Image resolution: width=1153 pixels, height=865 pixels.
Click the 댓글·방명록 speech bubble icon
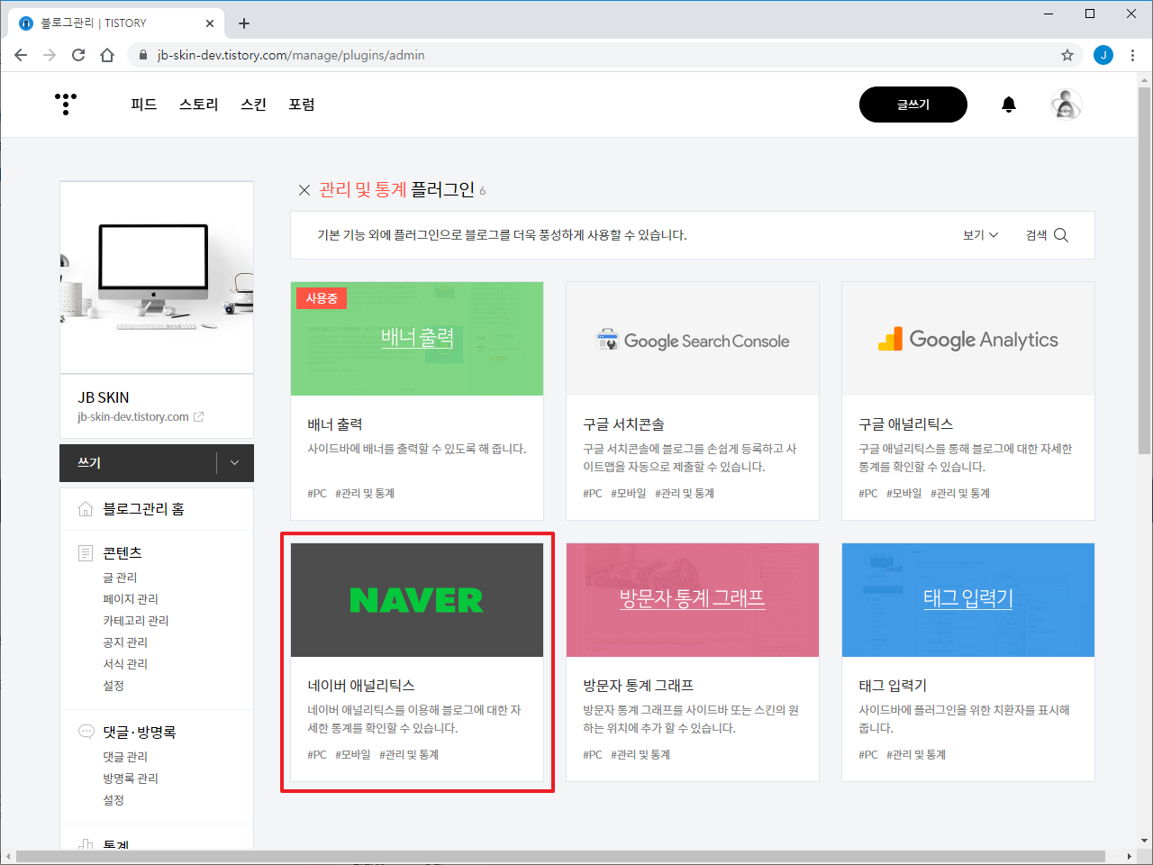click(86, 732)
